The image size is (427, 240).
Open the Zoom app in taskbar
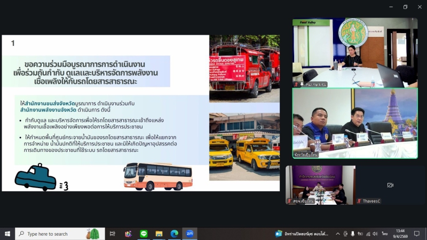coord(189,234)
